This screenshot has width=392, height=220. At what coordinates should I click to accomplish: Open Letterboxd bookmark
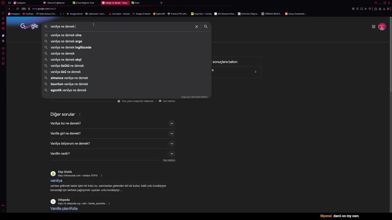95,14
